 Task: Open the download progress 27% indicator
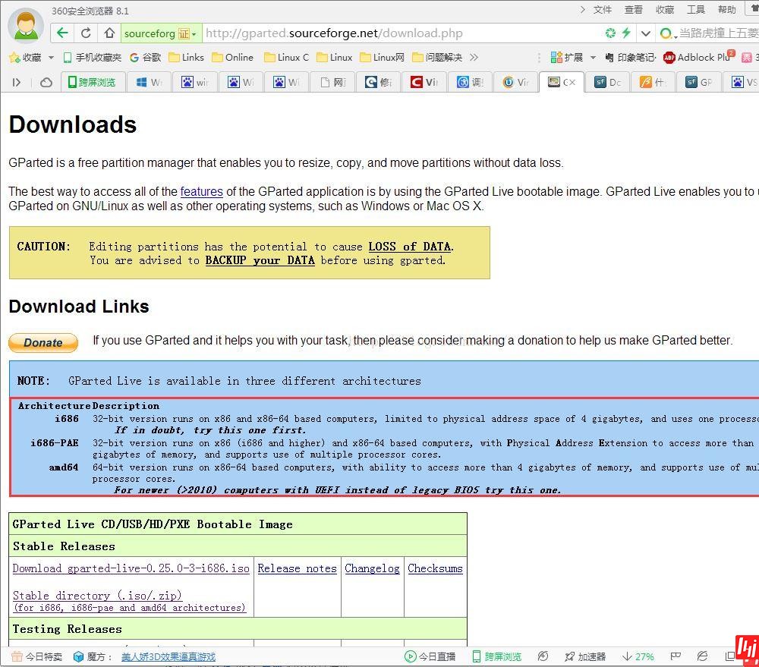[638, 656]
